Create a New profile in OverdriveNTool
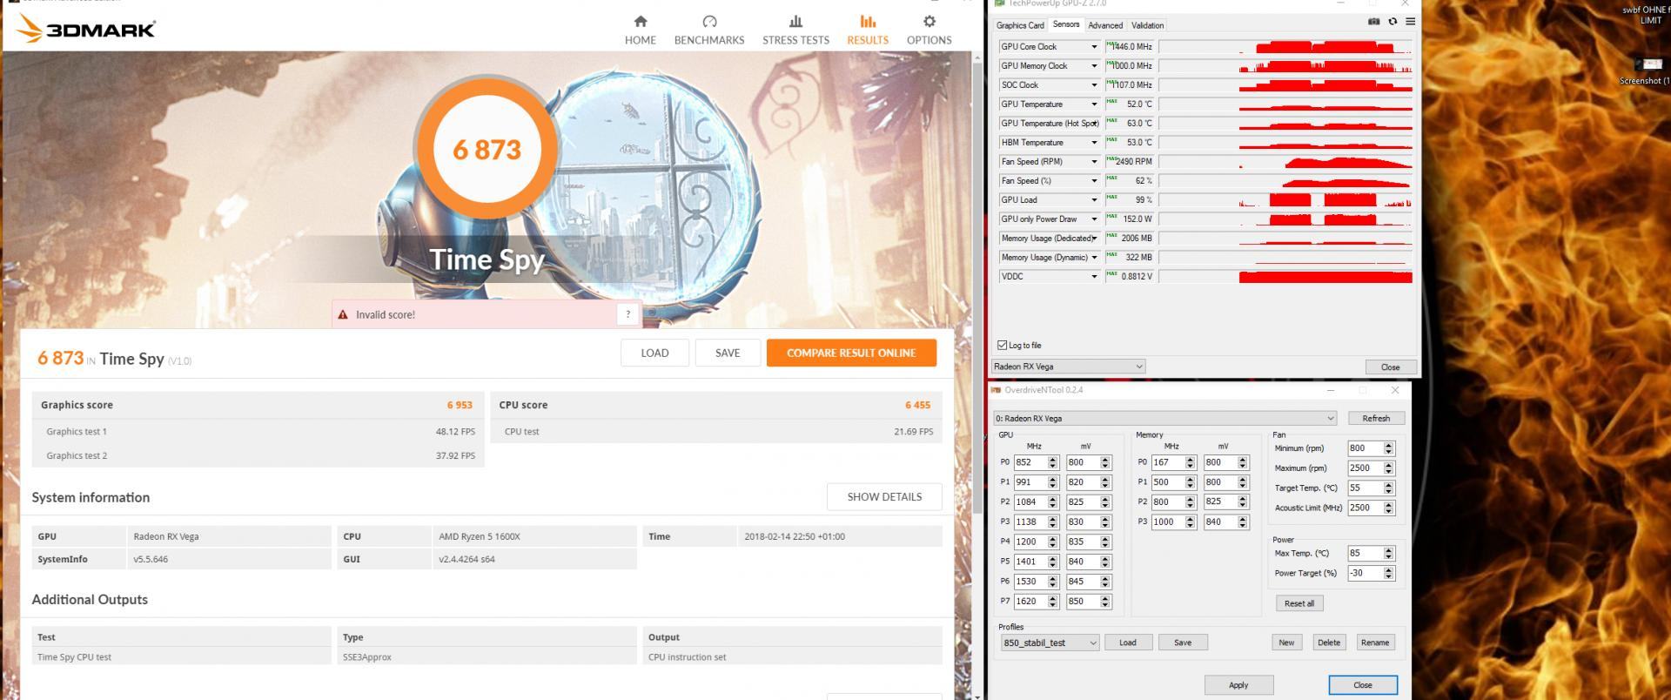 (1286, 643)
